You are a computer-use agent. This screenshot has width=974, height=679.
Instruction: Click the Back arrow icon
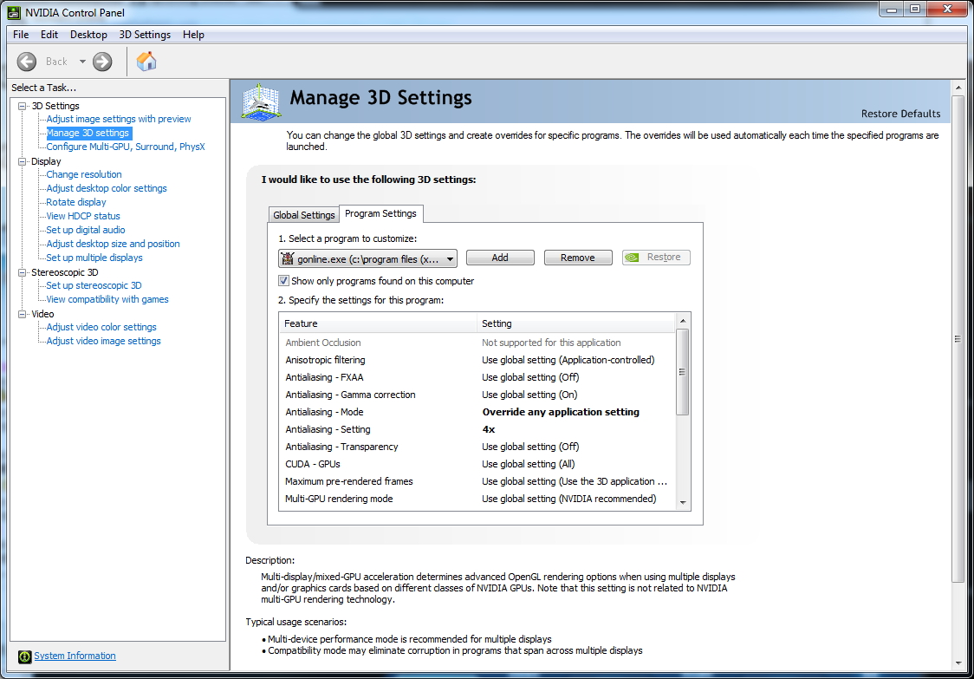point(27,62)
